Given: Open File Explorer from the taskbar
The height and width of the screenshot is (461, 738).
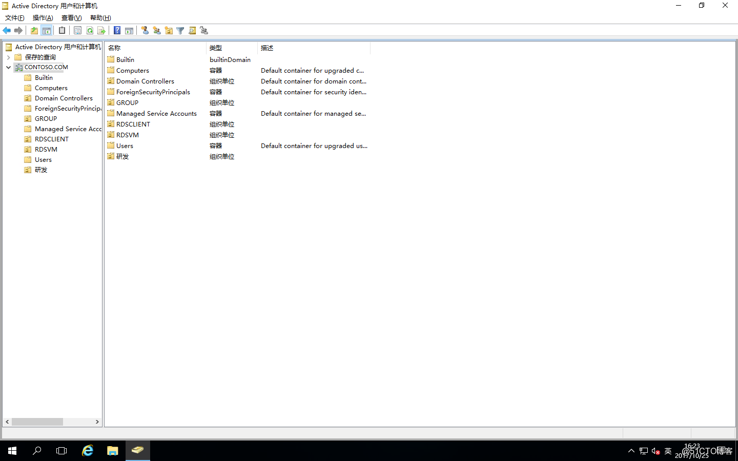Looking at the screenshot, I should [113, 451].
